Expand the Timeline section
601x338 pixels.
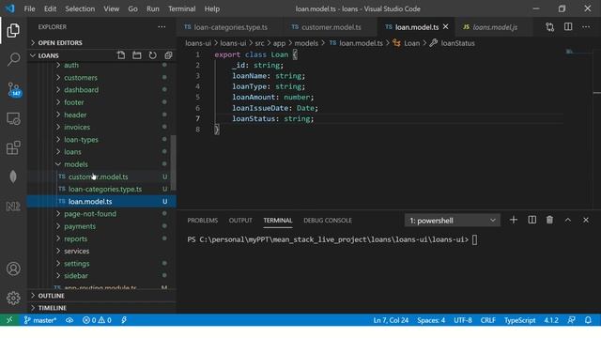[101, 308]
